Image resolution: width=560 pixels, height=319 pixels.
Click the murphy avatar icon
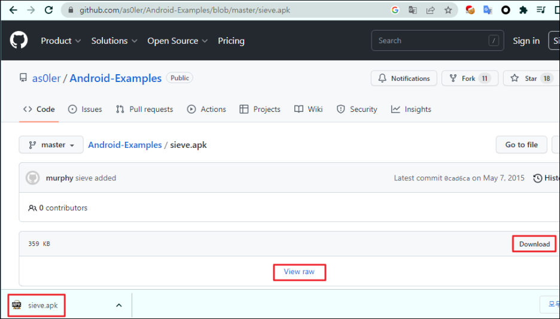(x=32, y=178)
